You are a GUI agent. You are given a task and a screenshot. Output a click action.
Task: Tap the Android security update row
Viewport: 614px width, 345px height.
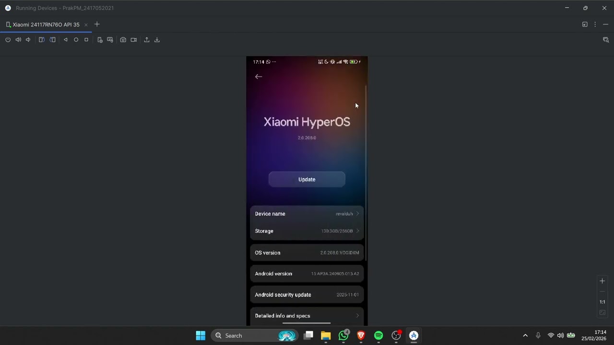pos(307,295)
